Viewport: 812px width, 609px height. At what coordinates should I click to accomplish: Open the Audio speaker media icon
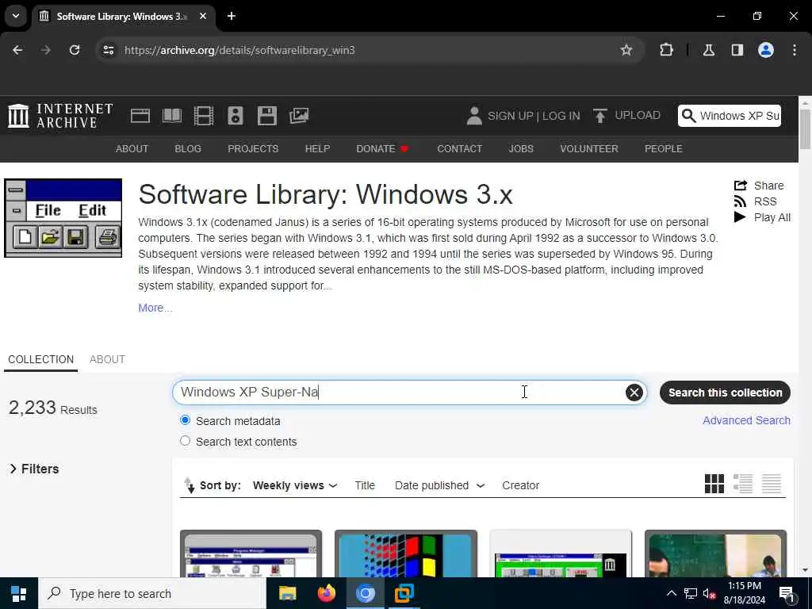[235, 116]
